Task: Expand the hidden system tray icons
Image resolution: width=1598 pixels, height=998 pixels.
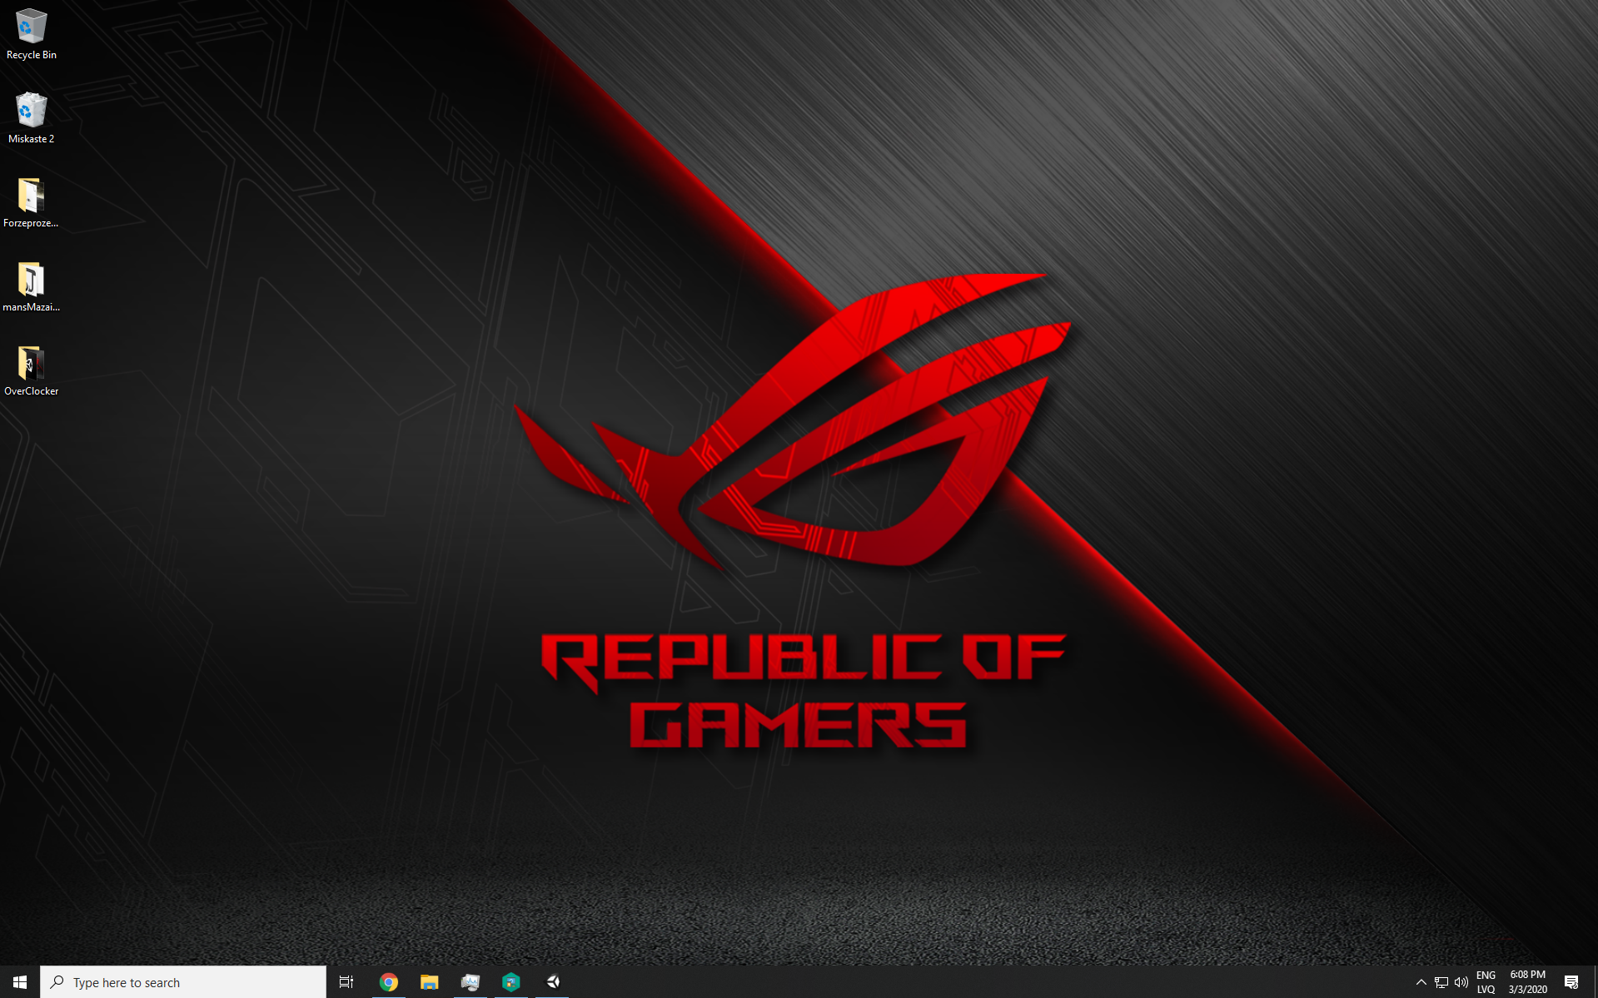Action: (1421, 982)
